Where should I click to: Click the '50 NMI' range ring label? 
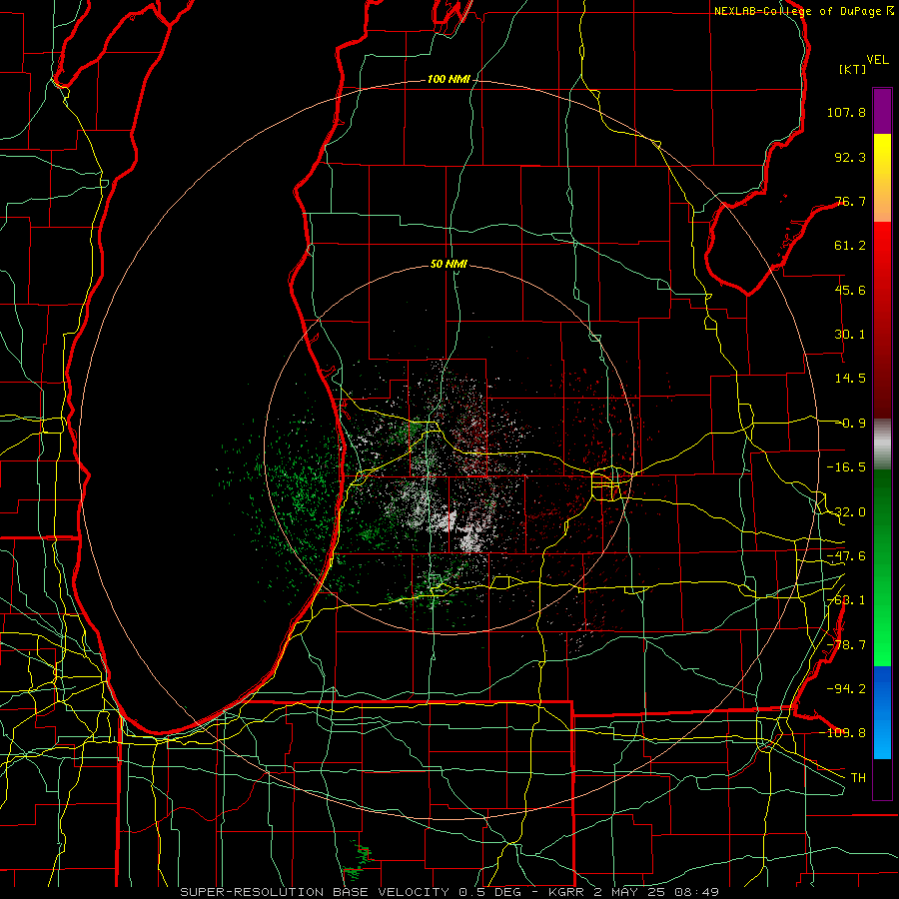pyautogui.click(x=449, y=264)
